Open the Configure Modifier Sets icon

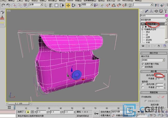(165, 46)
